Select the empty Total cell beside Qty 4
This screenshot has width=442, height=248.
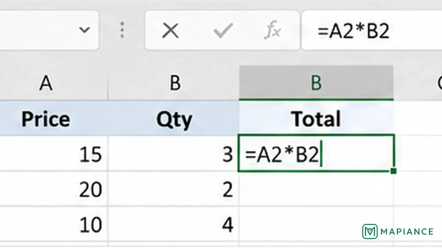tap(316, 224)
